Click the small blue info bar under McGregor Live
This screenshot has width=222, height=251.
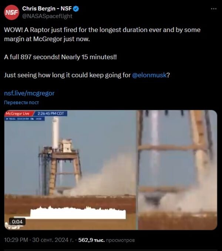click(x=24, y=119)
